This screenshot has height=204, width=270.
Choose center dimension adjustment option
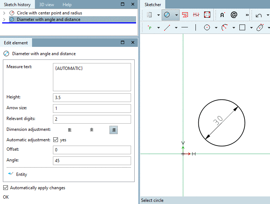coord(92,130)
